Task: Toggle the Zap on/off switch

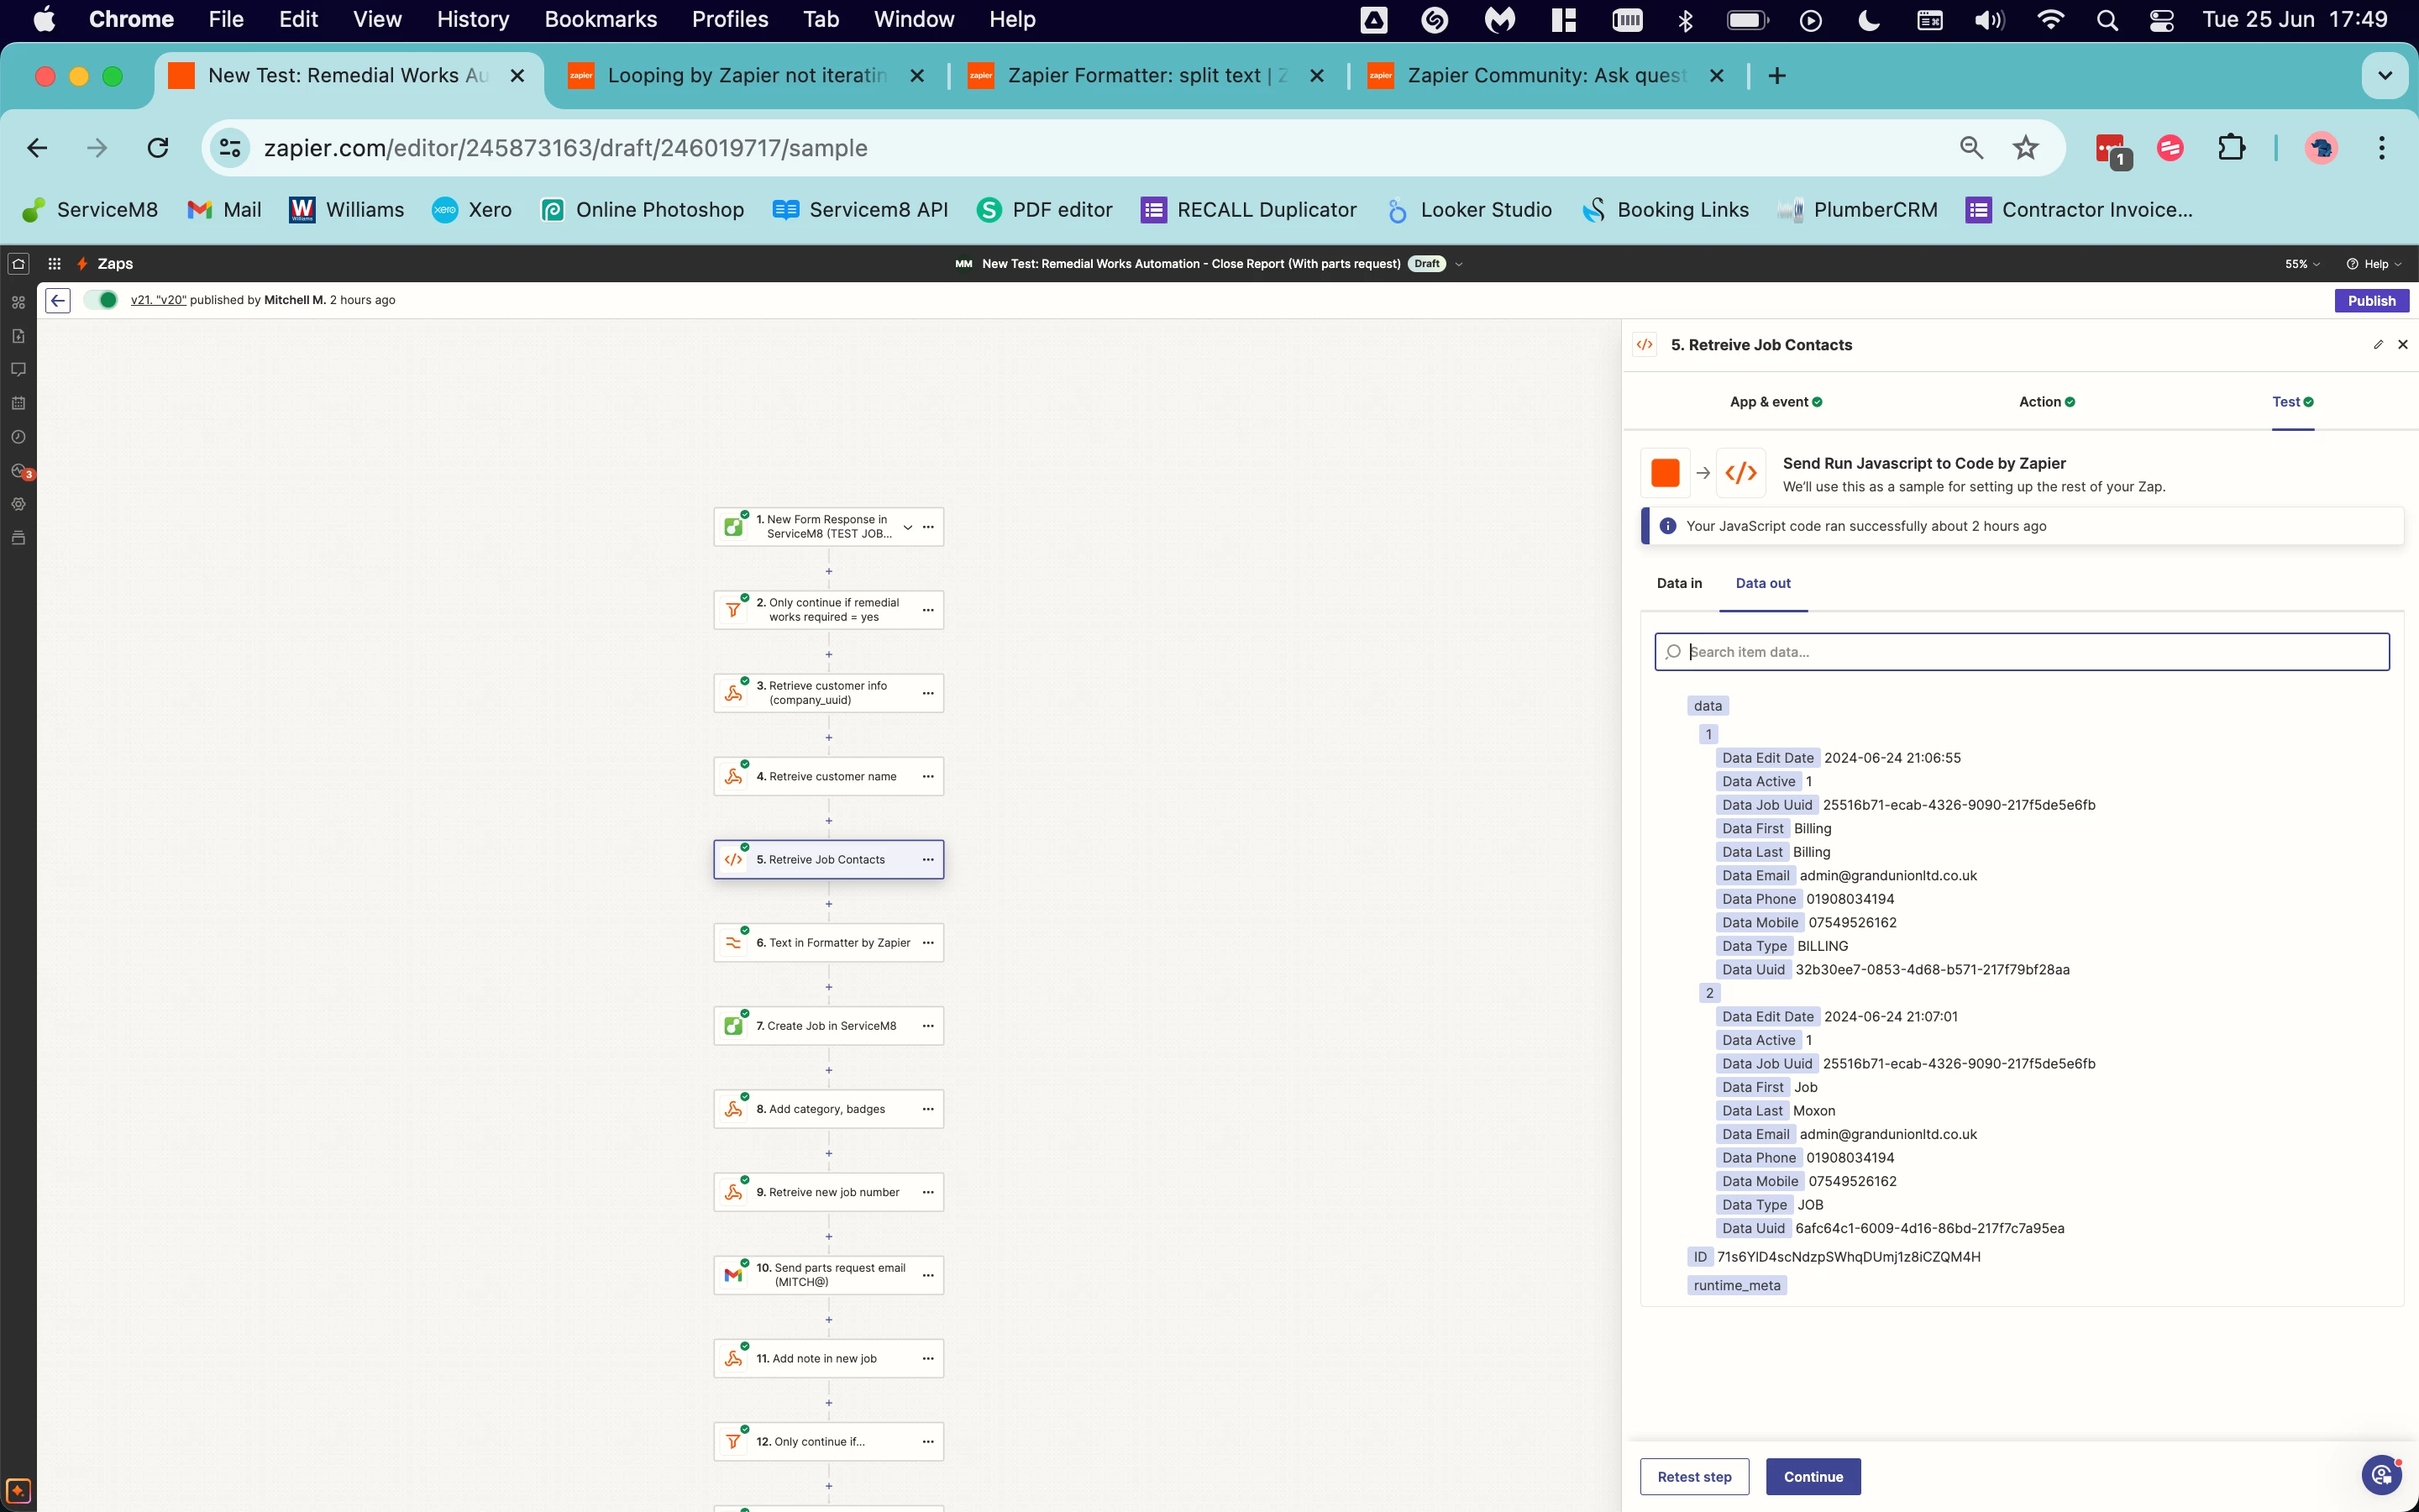Action: click(101, 300)
